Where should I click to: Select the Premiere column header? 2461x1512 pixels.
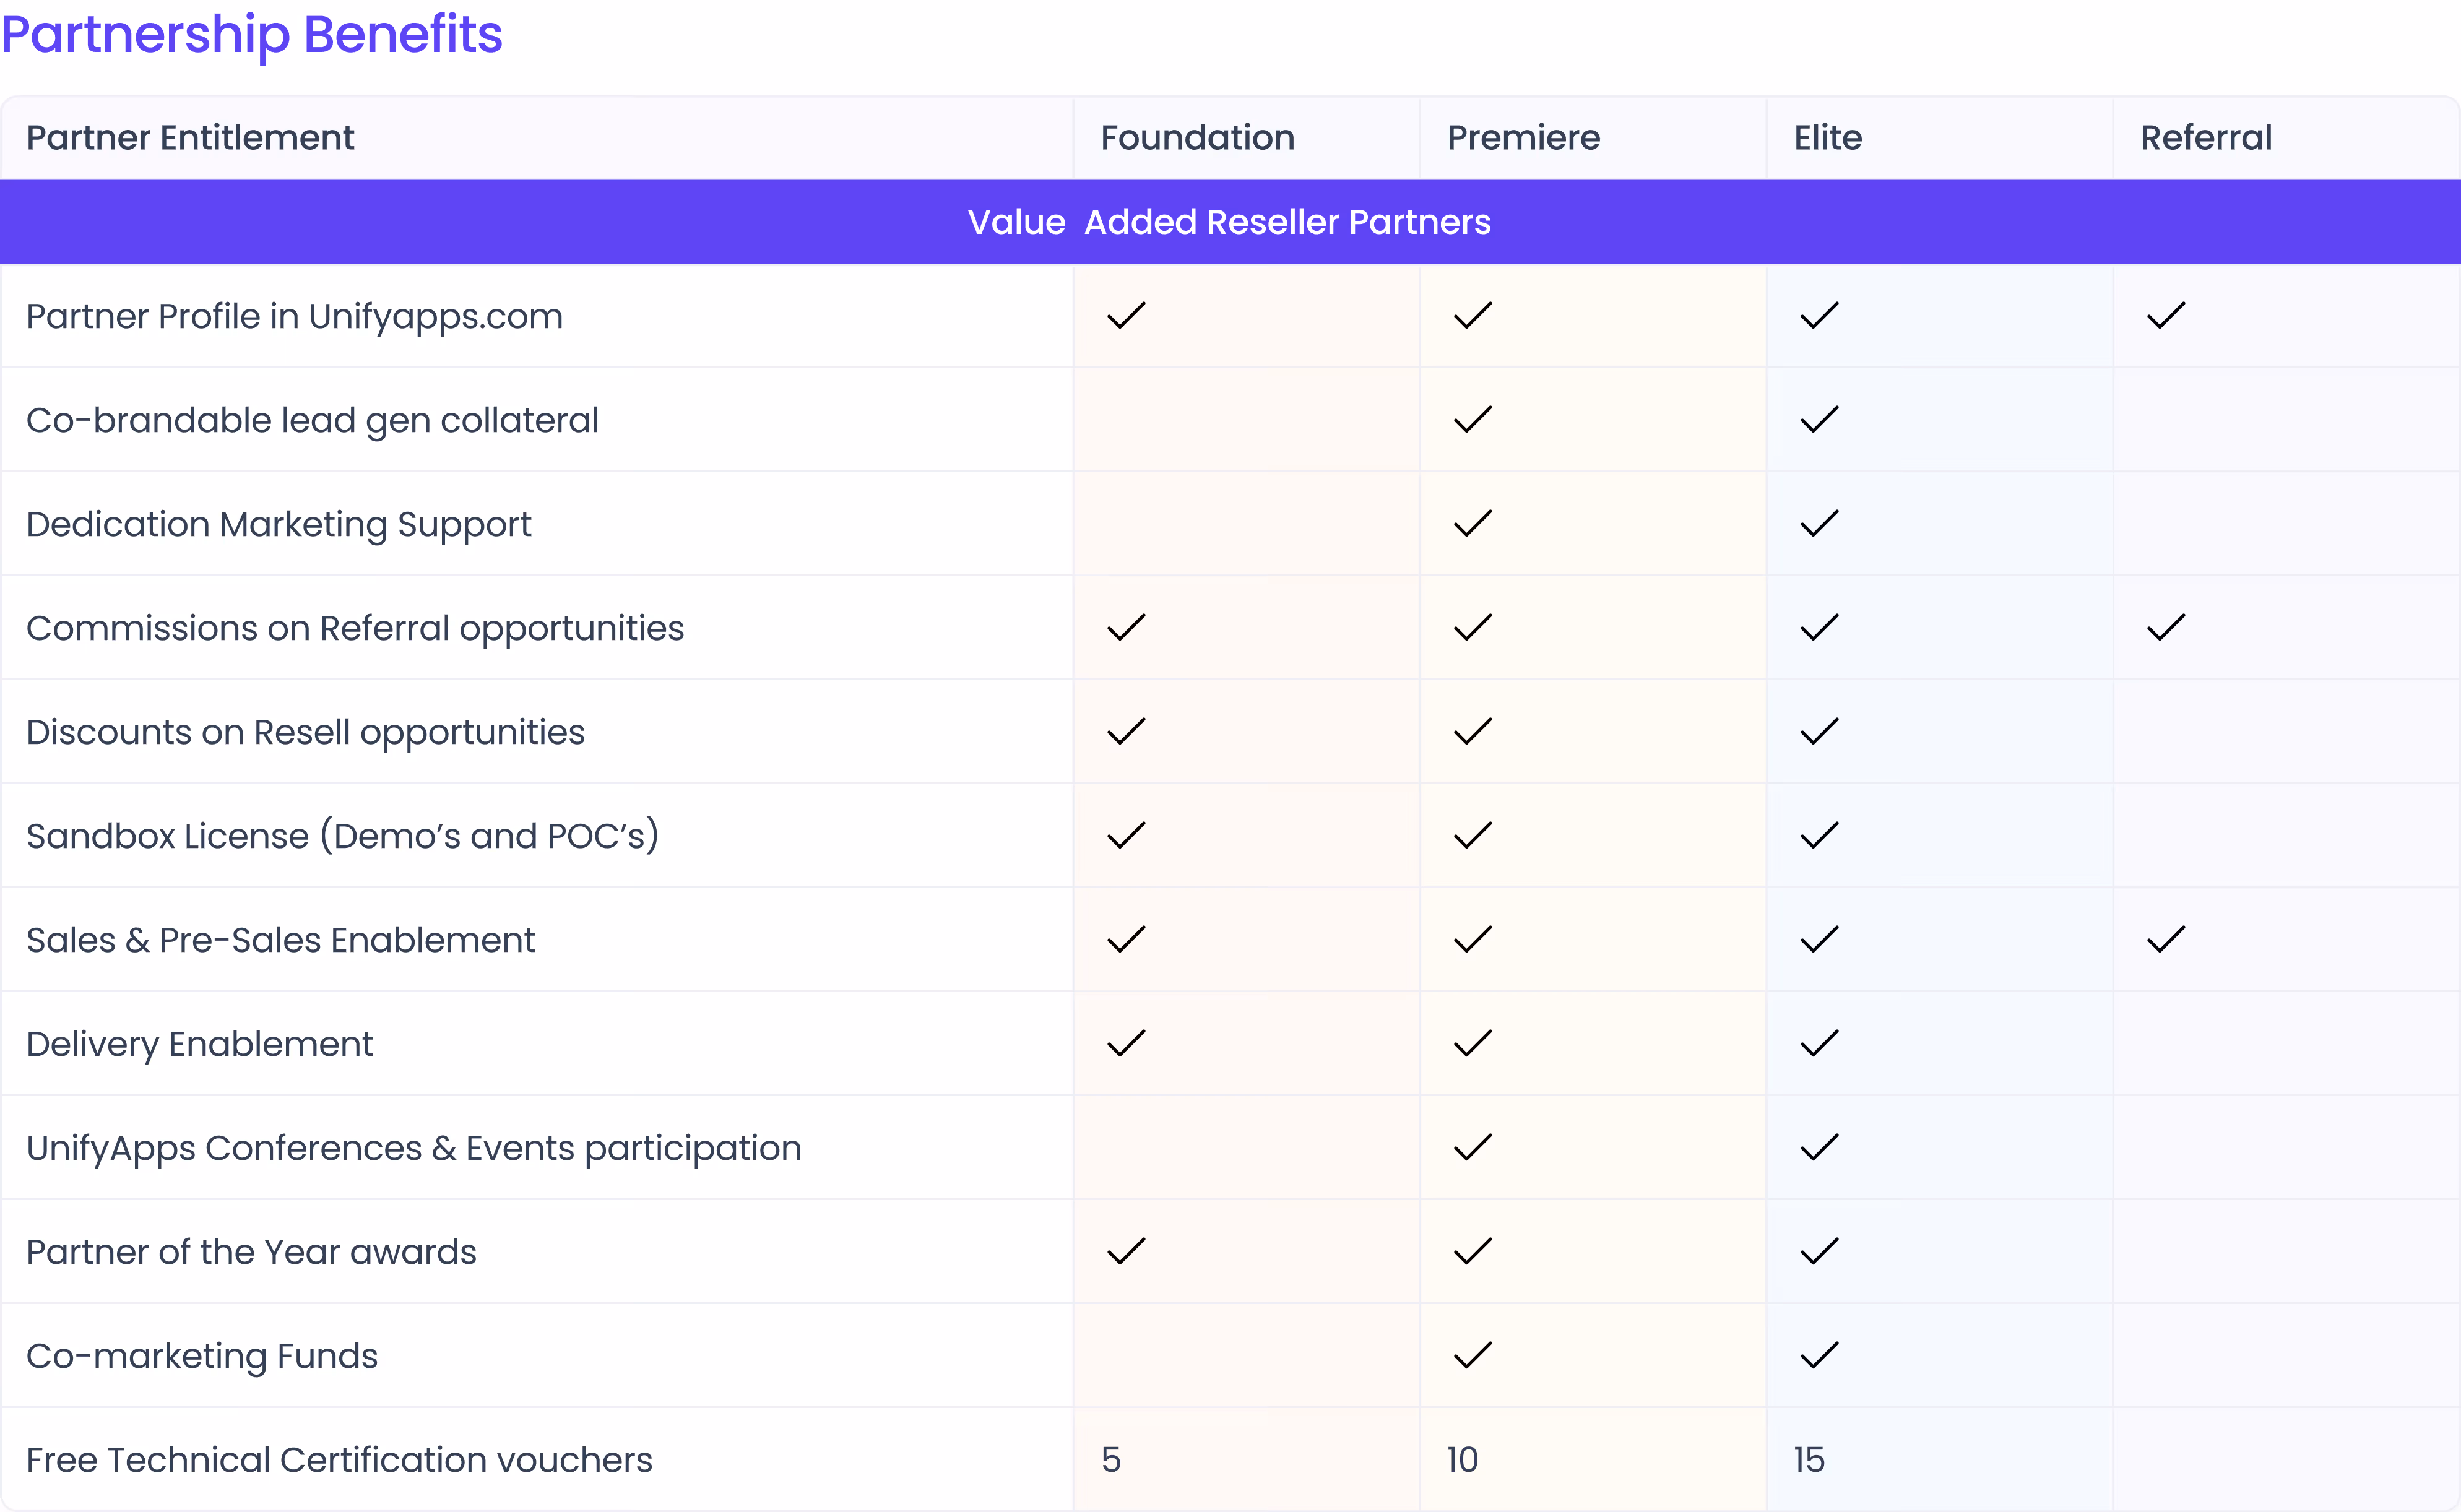point(1523,138)
